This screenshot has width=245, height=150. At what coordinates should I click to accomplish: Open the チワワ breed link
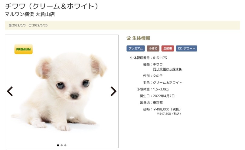tap(158, 64)
